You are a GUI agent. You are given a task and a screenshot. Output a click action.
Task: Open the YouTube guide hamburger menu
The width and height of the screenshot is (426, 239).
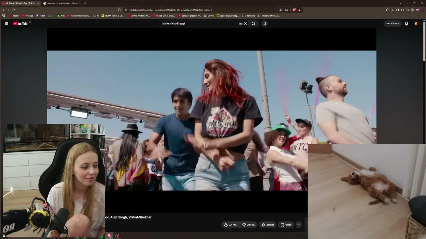[6, 24]
